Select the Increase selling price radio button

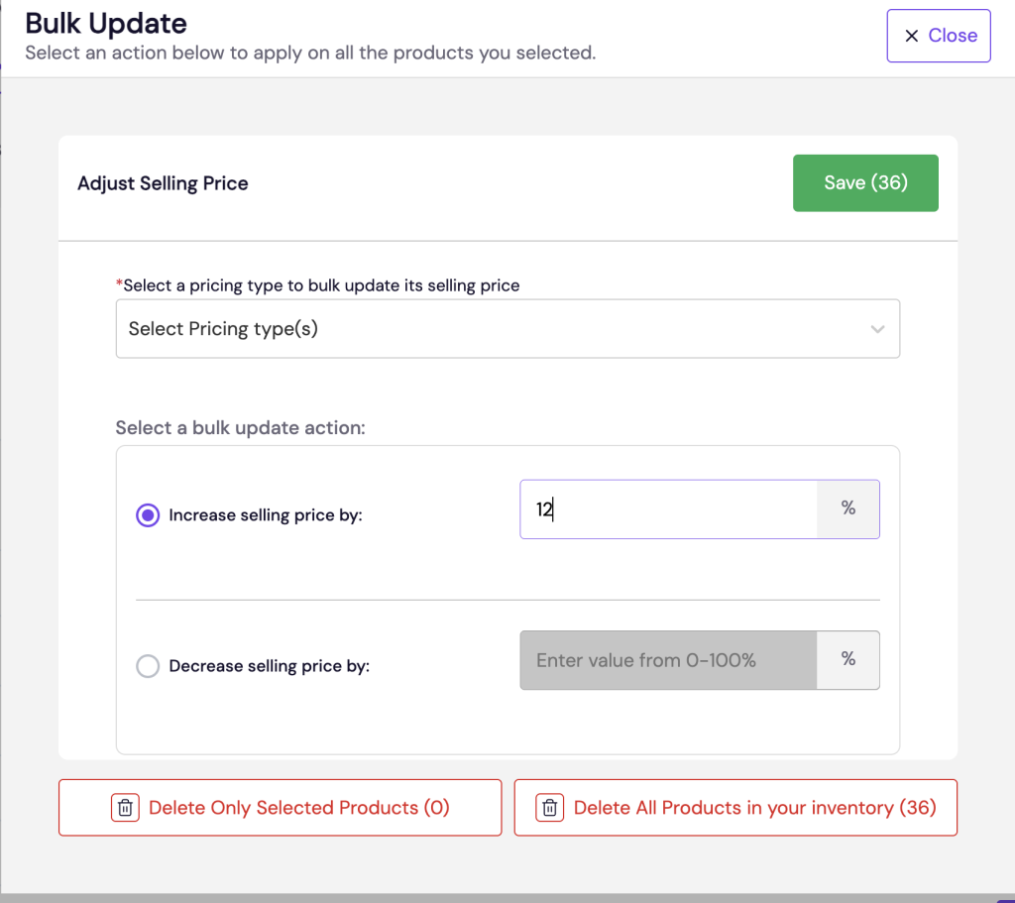point(148,515)
